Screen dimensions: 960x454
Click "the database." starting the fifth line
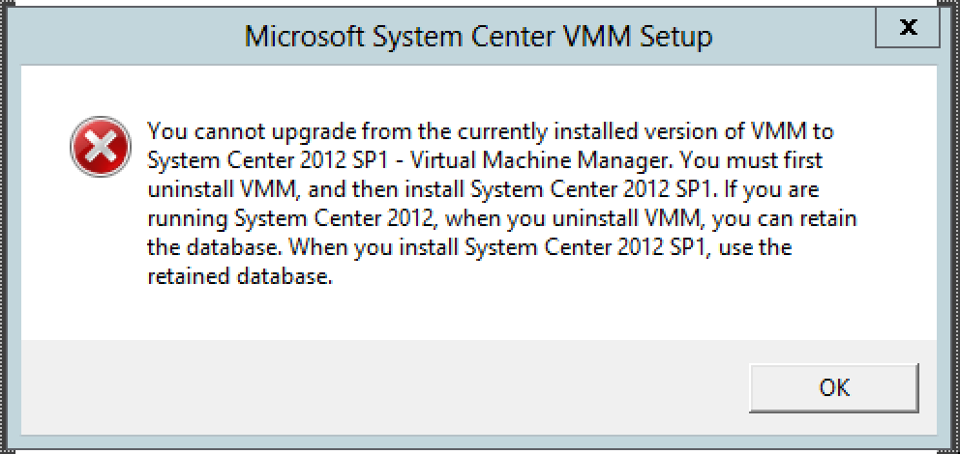pyautogui.click(x=216, y=248)
